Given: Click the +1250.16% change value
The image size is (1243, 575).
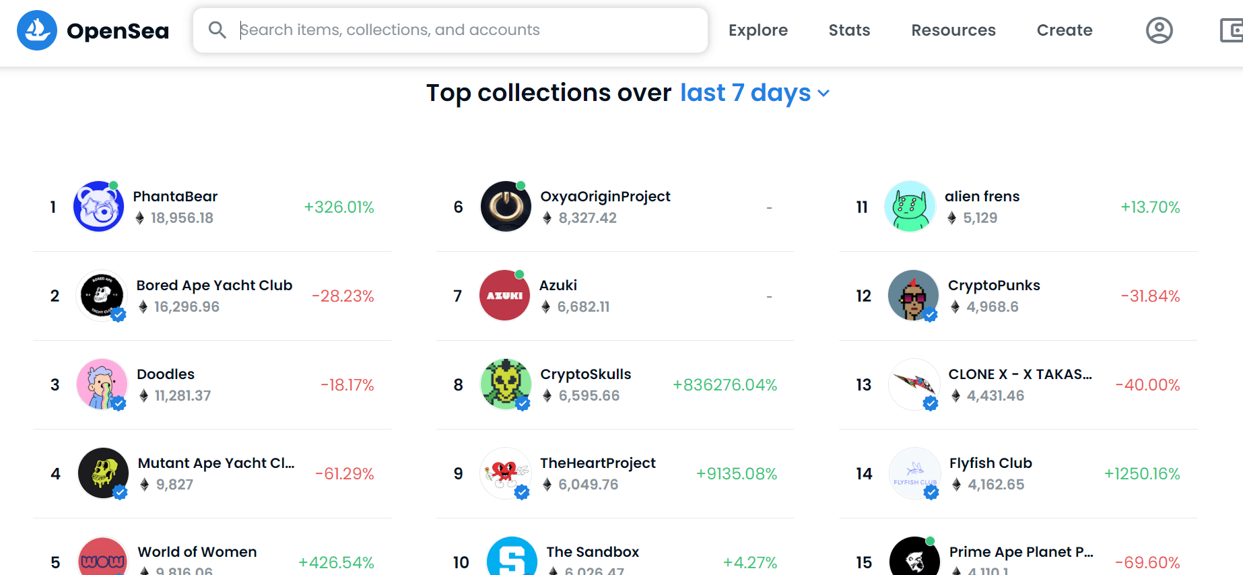Looking at the screenshot, I should click(1142, 474).
